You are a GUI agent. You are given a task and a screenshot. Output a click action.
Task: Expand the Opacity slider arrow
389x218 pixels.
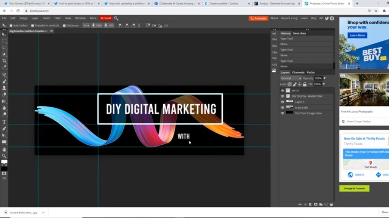pos(324,78)
